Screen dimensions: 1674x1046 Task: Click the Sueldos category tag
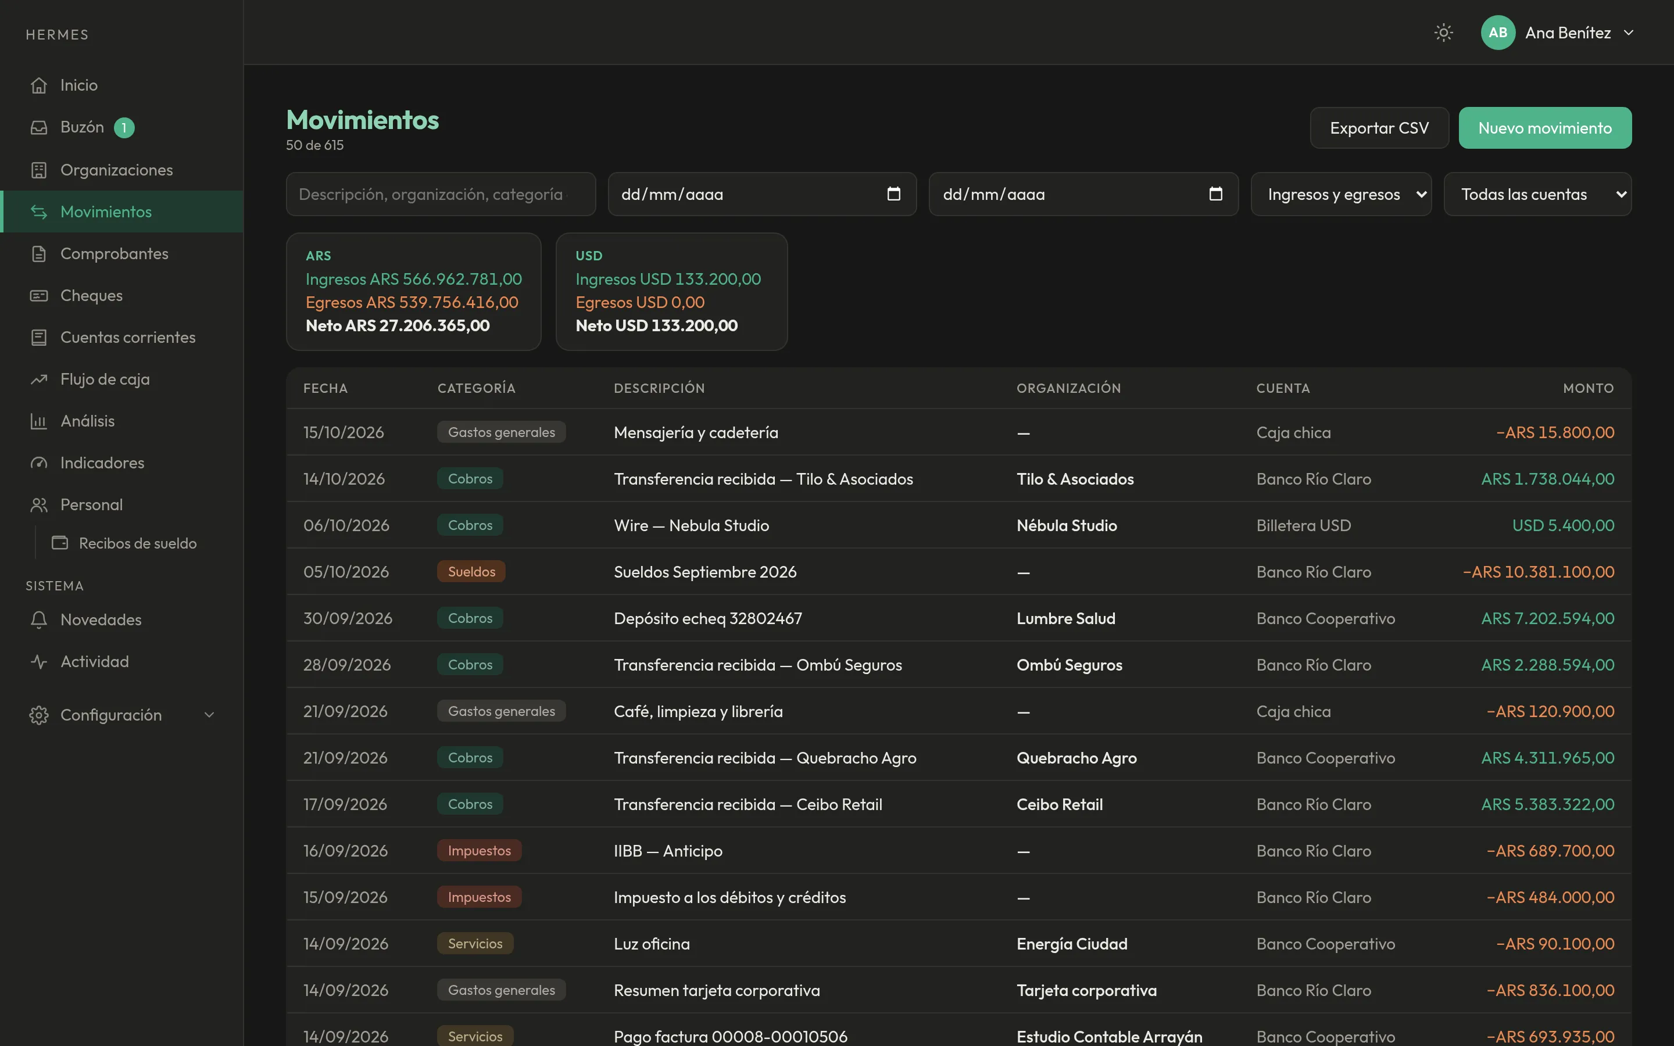(471, 571)
